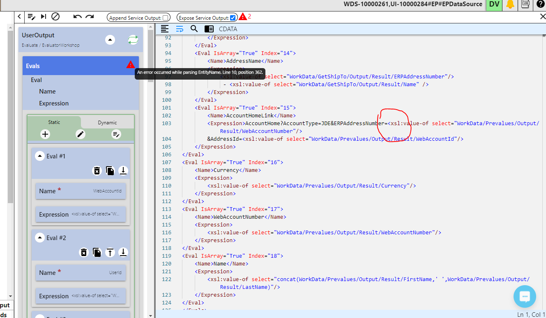The width and height of the screenshot is (546, 318).
Task: Duplicate Eval #1
Action: [110, 171]
